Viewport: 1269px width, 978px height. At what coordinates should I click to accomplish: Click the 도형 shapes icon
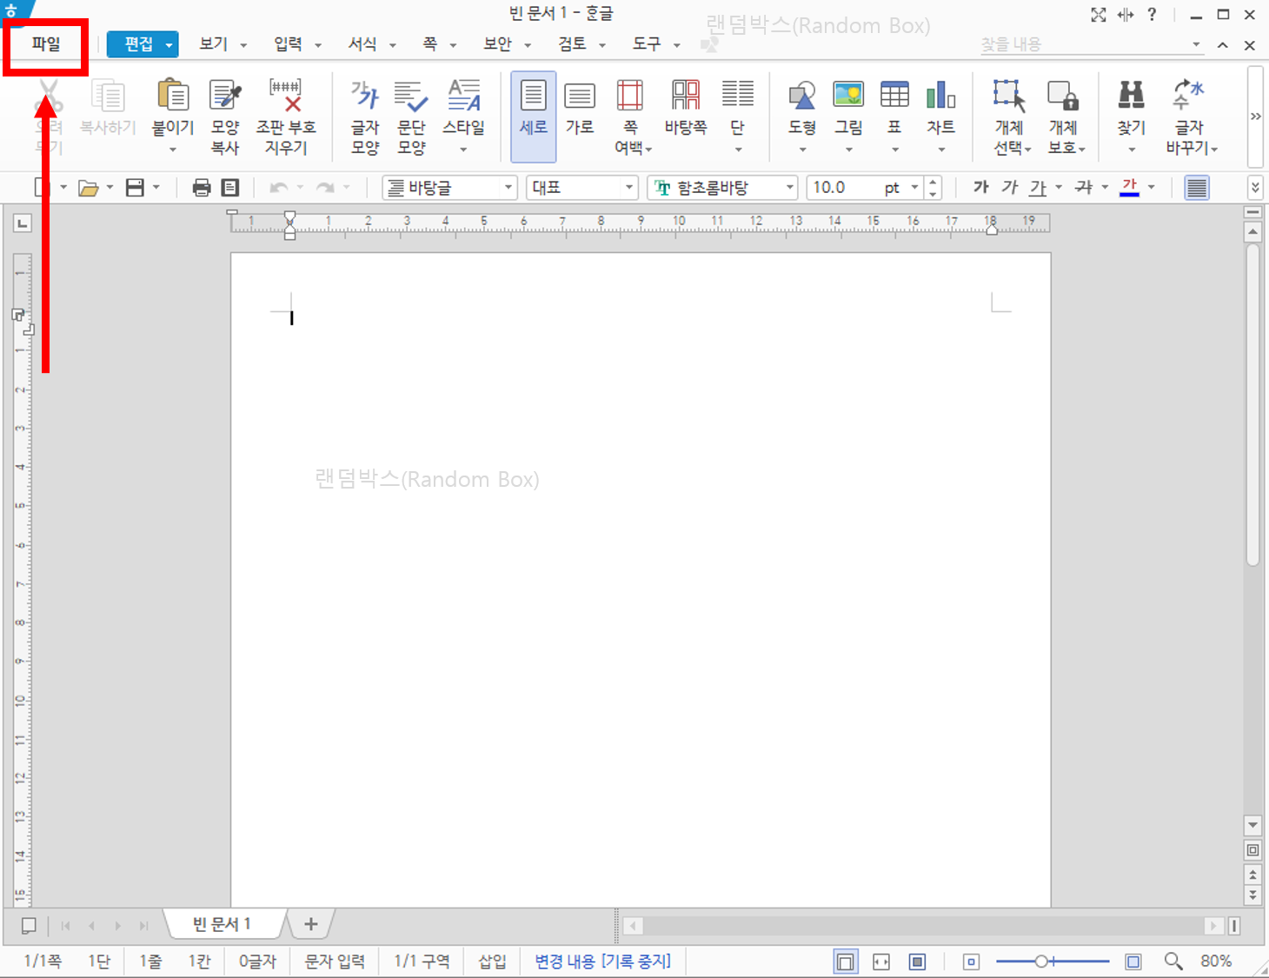[x=801, y=96]
